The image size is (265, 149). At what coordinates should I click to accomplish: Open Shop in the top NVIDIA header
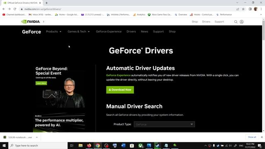(195, 22)
